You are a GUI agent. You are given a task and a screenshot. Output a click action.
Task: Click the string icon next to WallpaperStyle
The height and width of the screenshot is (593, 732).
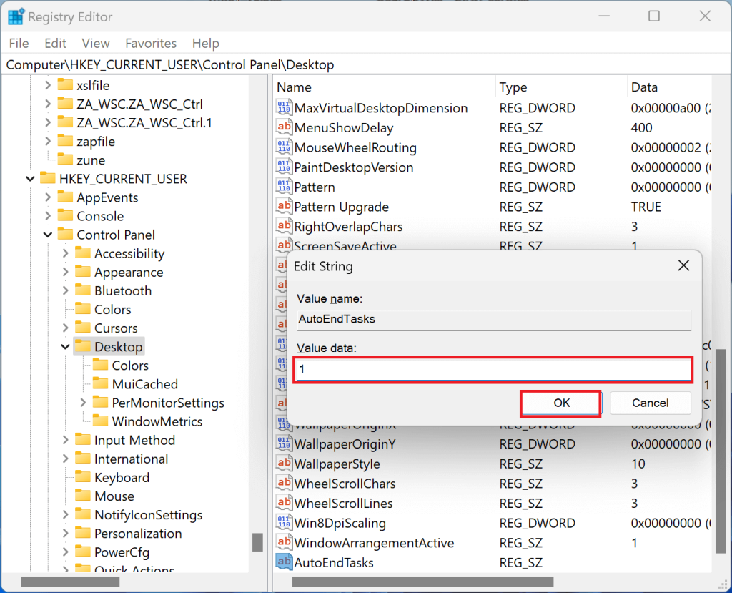284,464
